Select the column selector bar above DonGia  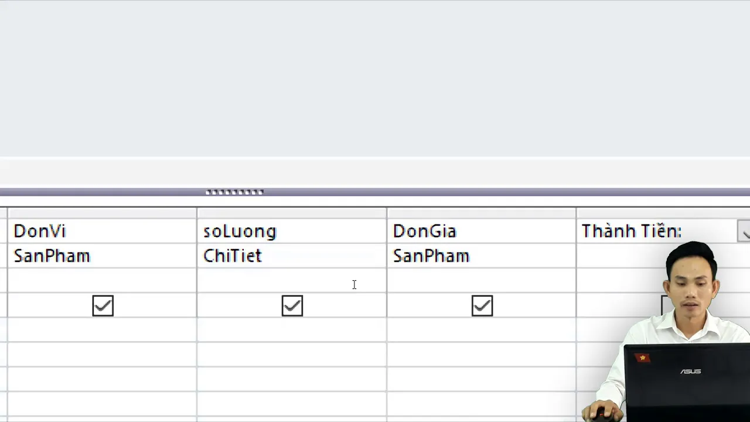tap(482, 213)
